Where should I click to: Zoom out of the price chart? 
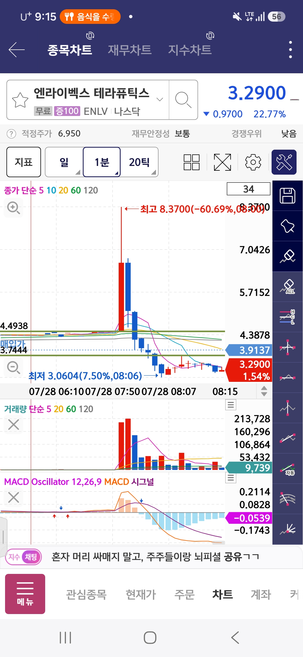click(x=13, y=368)
